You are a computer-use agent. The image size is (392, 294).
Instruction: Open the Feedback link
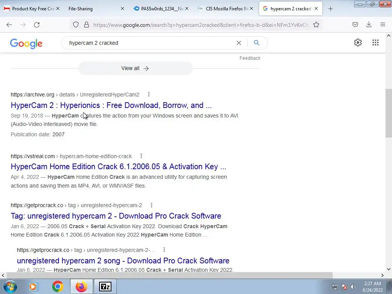point(250,58)
